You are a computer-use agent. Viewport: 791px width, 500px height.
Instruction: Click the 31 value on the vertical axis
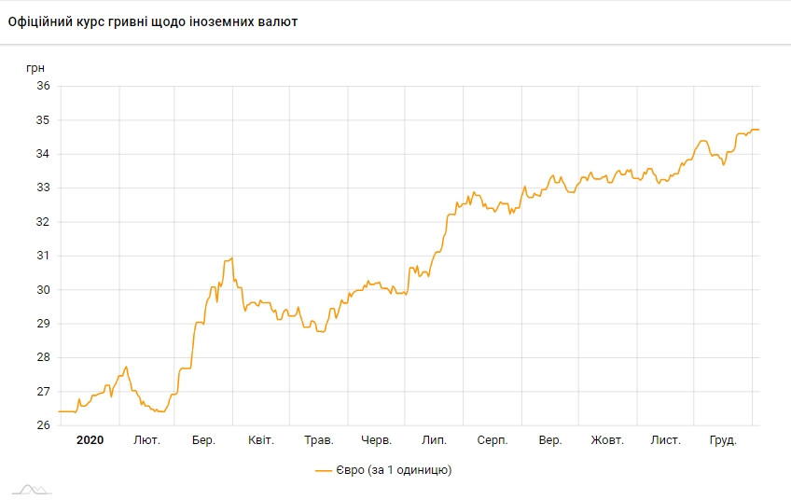click(x=43, y=256)
